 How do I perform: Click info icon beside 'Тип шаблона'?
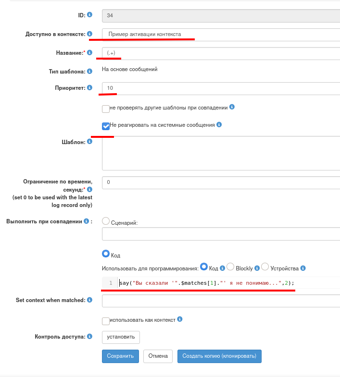tap(90, 72)
